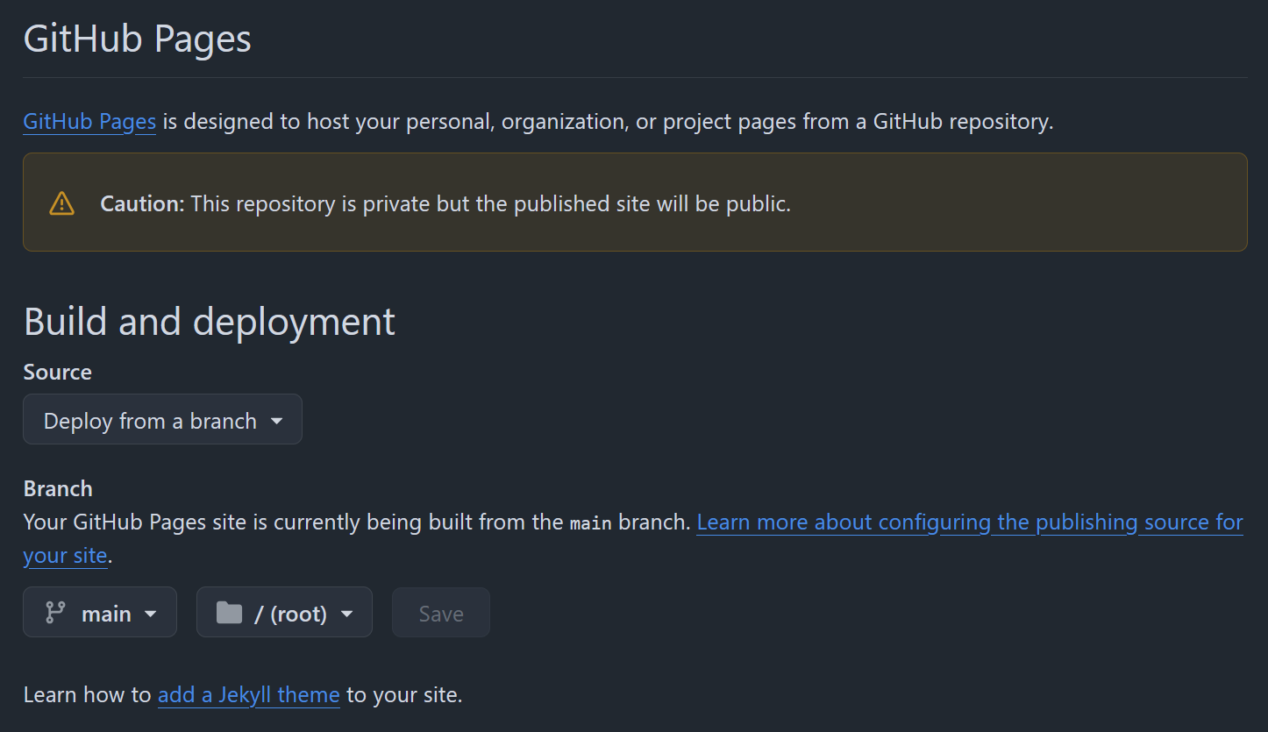Viewport: 1268px width, 732px height.
Task: Click the git branch icon beside main
Action: (x=55, y=613)
